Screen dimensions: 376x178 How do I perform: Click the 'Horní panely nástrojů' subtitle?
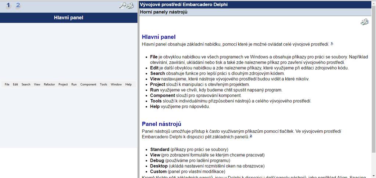click(163, 12)
